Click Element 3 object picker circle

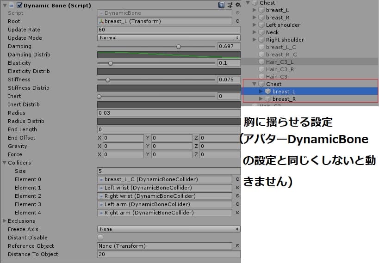tap(237, 204)
